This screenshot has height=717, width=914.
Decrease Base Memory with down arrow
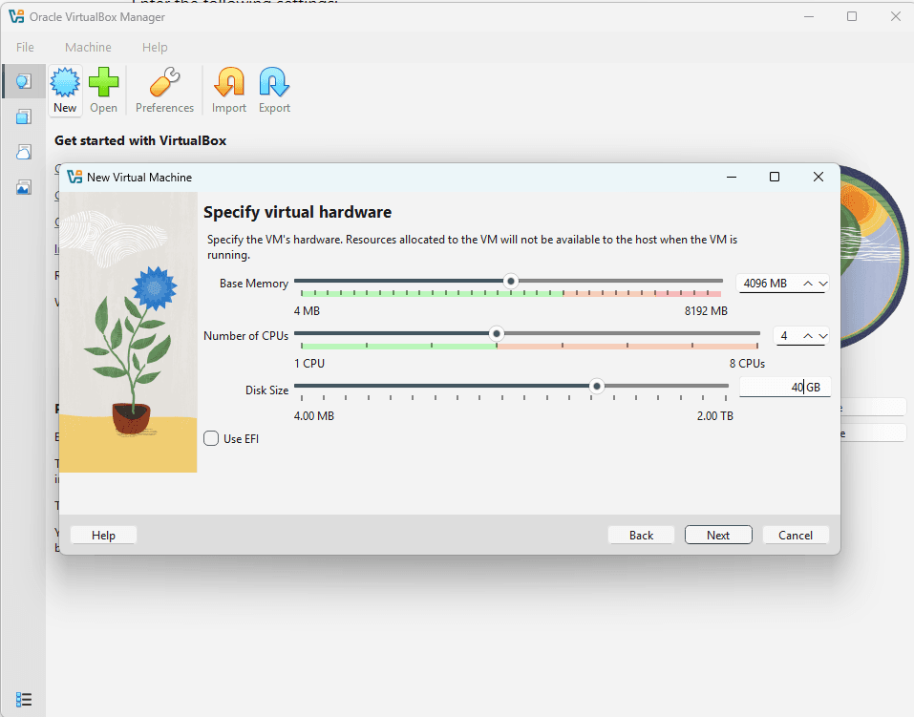(x=823, y=284)
